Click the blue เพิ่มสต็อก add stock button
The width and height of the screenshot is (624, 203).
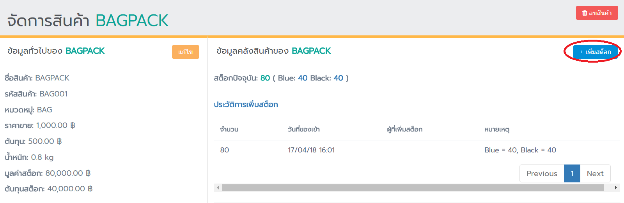pyautogui.click(x=595, y=52)
